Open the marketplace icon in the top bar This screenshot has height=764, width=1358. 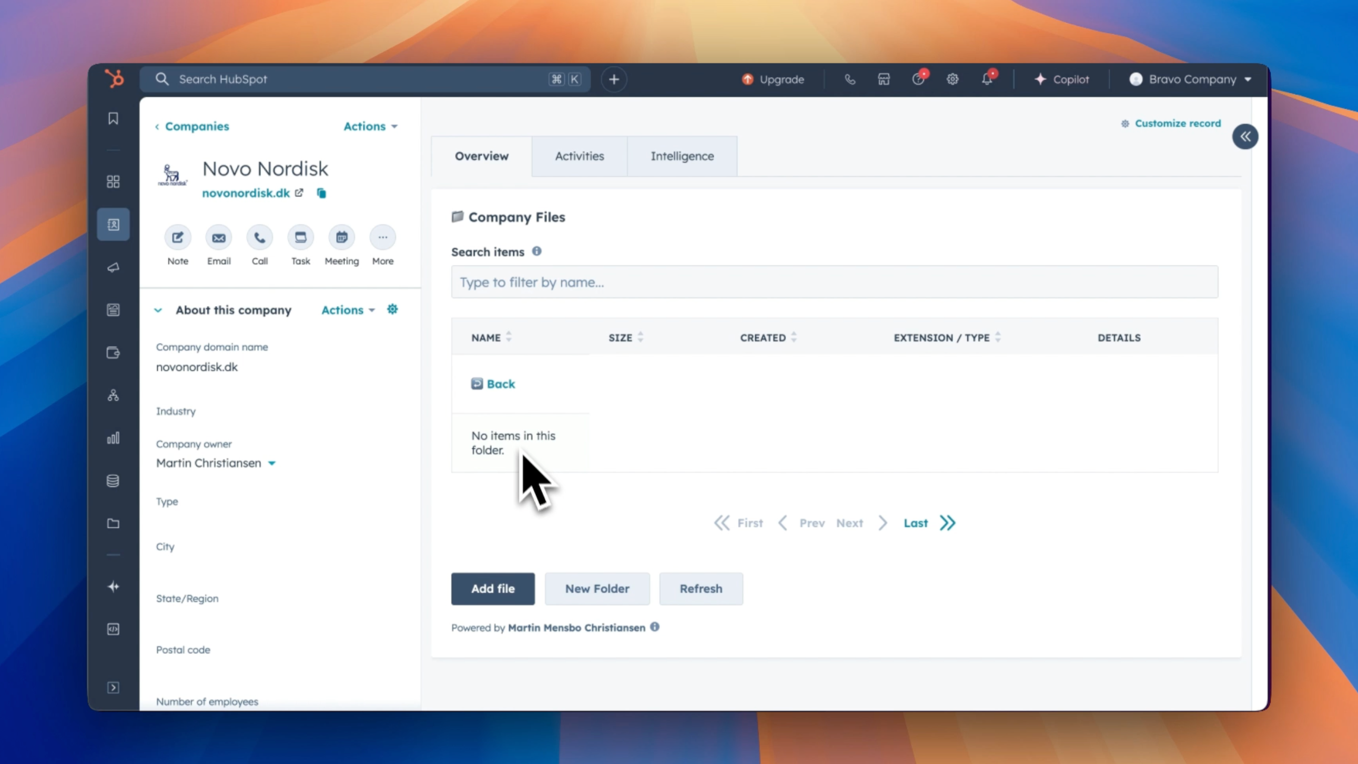(x=884, y=79)
